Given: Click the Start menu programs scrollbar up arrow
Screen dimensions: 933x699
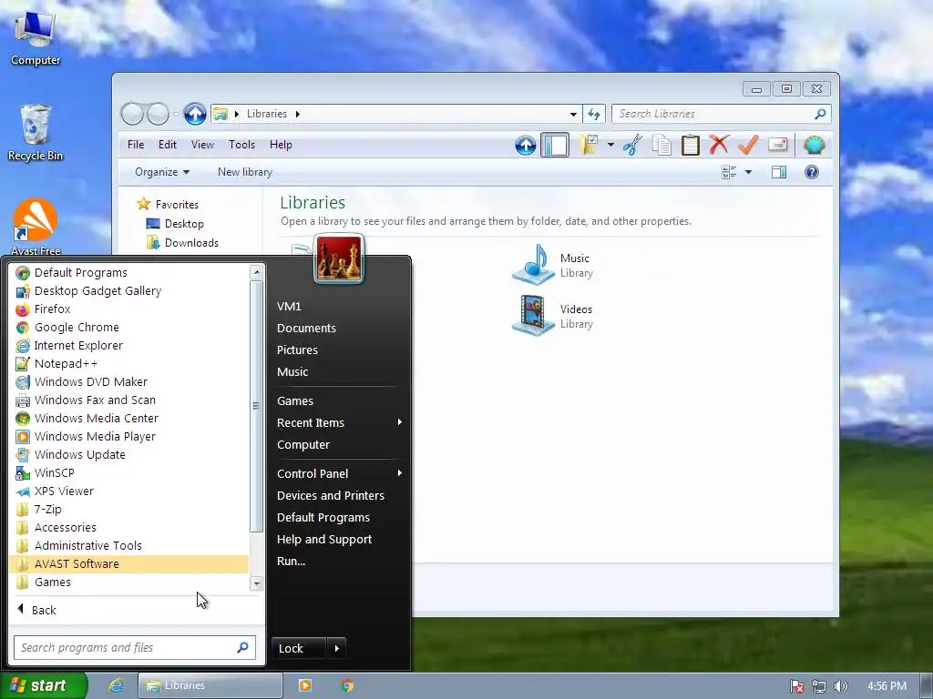Looking at the screenshot, I should click(256, 272).
